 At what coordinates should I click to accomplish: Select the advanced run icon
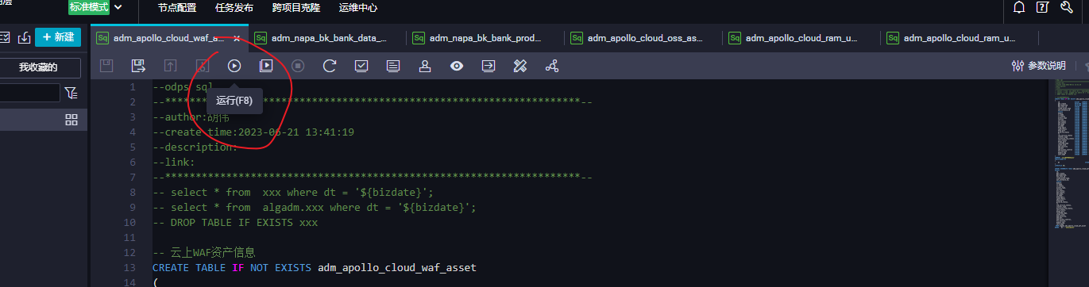pos(266,66)
